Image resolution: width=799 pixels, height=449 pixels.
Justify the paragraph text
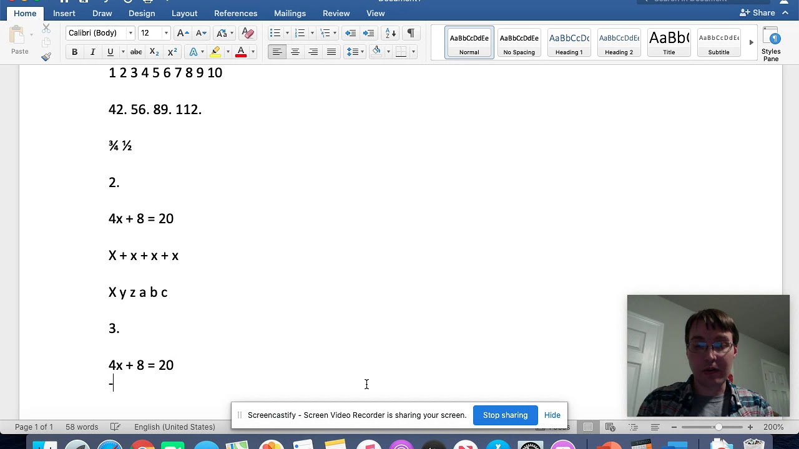pyautogui.click(x=331, y=52)
